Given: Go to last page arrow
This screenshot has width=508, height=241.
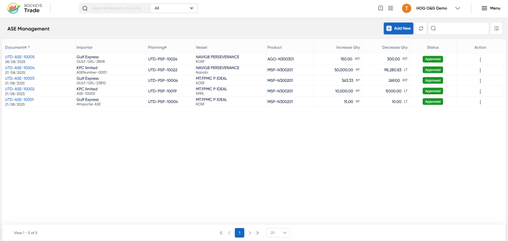Looking at the screenshot, I should tap(258, 233).
